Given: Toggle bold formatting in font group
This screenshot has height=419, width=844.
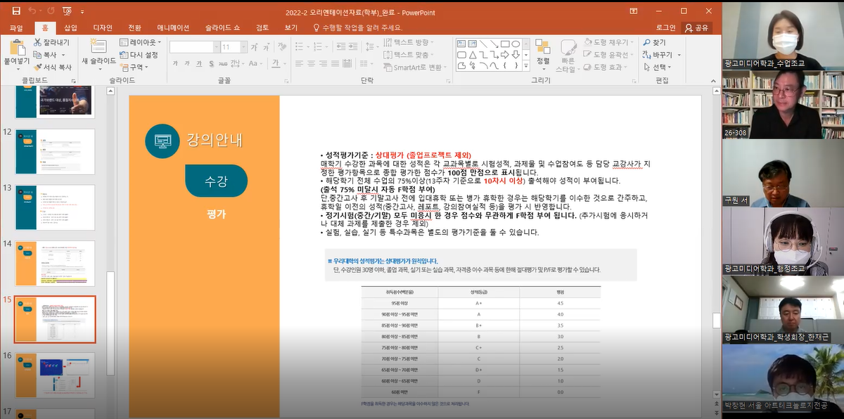Looking at the screenshot, I should coord(175,64).
